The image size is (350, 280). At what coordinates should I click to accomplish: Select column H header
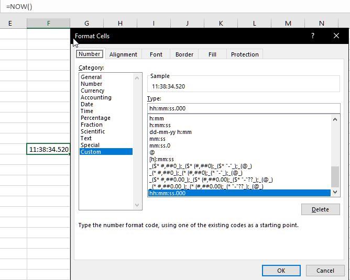click(120, 23)
